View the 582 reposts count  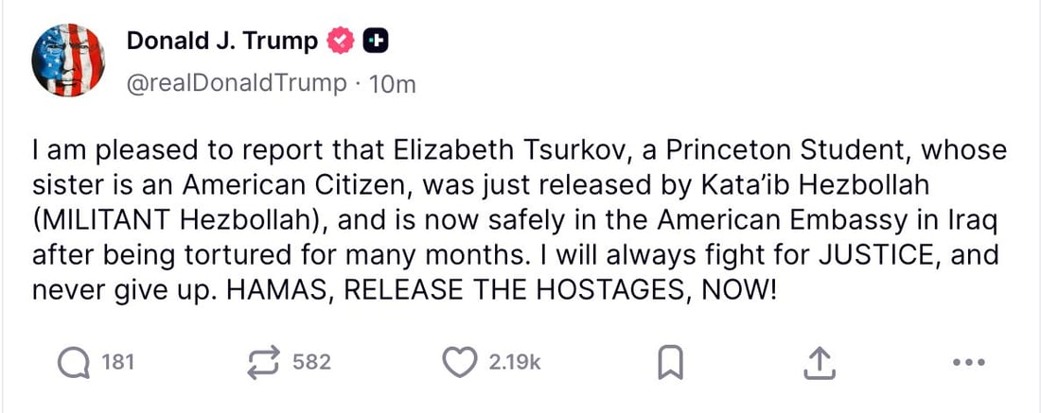[311, 362]
